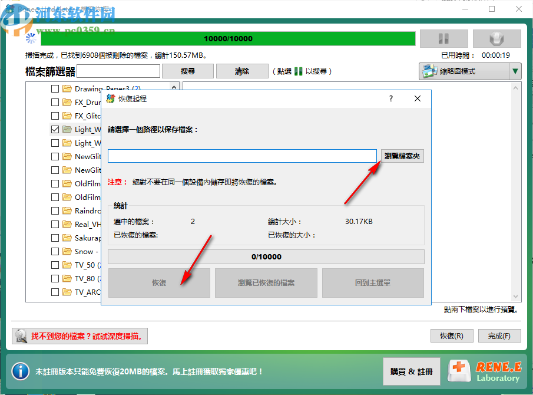Select the Sakura folder icon

click(x=67, y=238)
